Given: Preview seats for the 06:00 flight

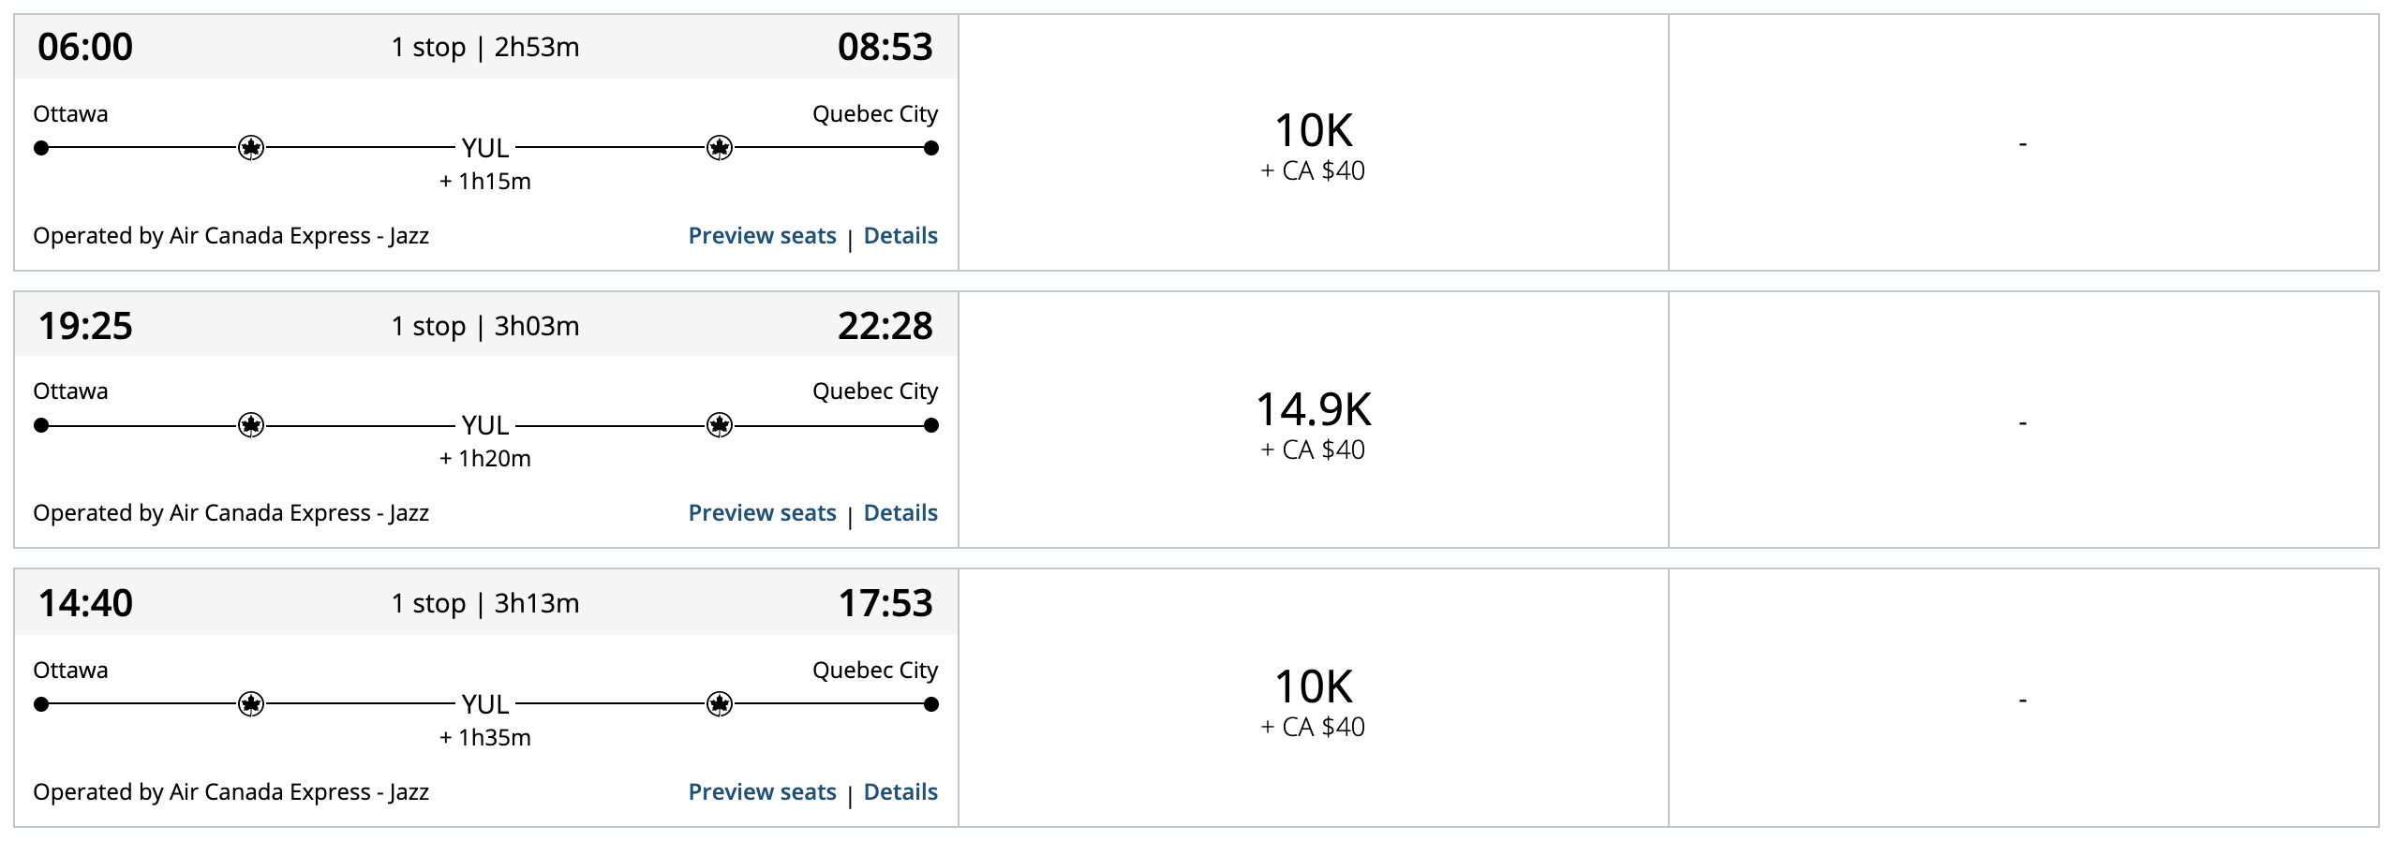Looking at the screenshot, I should 762,236.
